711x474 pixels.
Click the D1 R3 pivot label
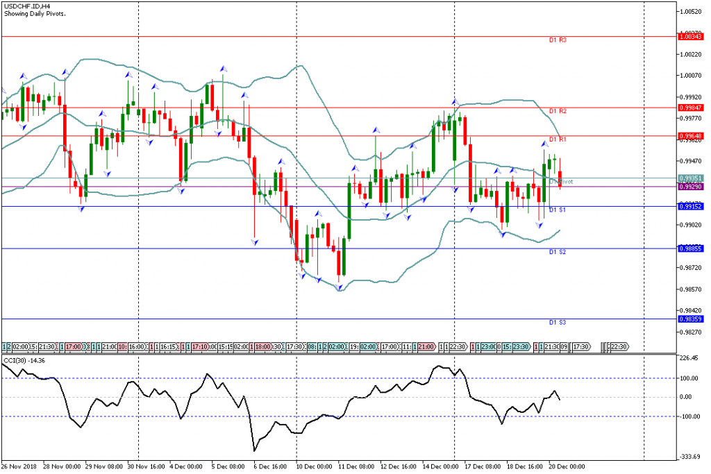click(558, 40)
